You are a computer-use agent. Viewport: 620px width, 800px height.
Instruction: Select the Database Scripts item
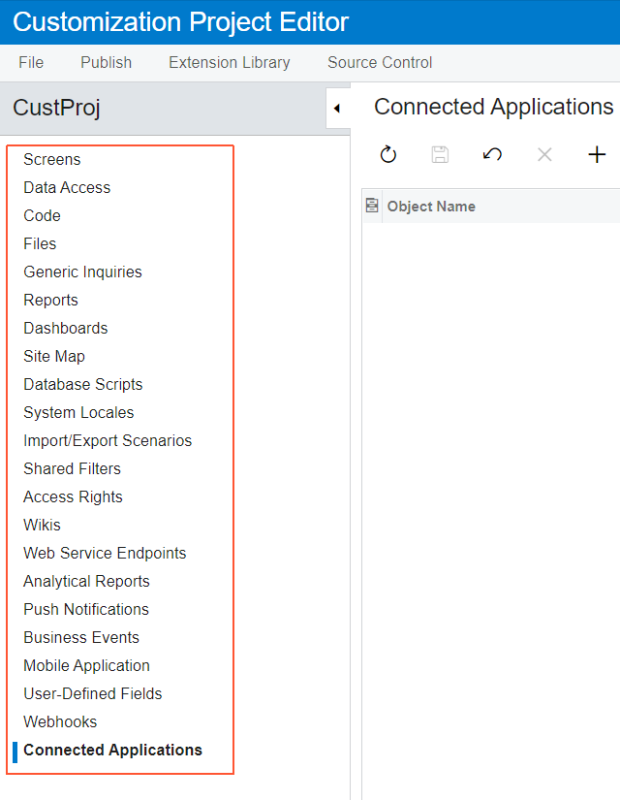[x=83, y=384]
